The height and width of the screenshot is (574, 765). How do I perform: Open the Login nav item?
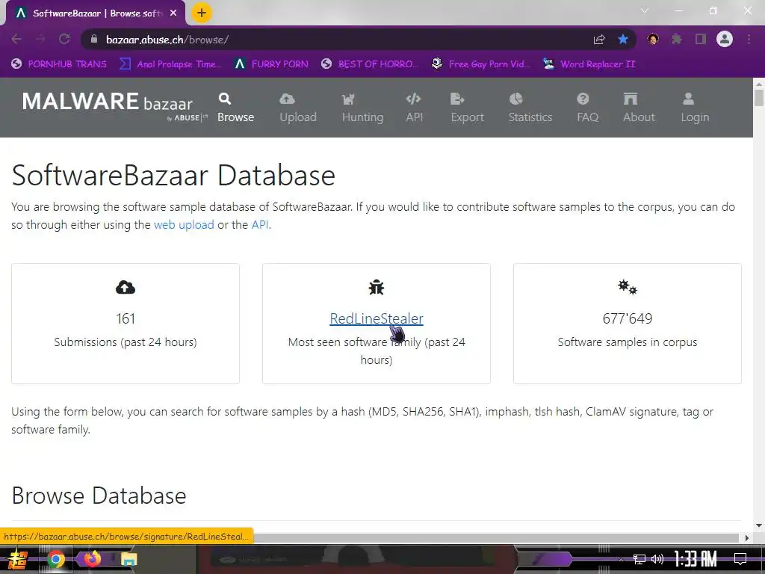coord(695,108)
